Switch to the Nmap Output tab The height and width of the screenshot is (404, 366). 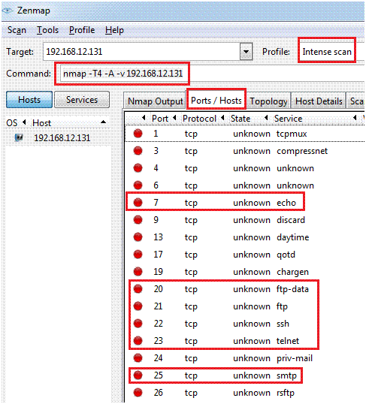click(156, 101)
